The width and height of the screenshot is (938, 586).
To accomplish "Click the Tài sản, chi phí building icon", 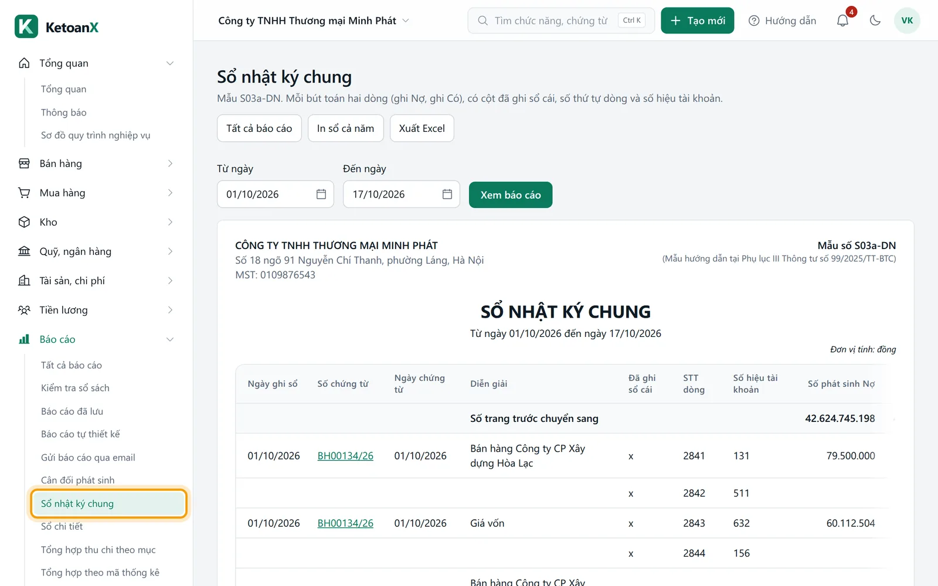I will point(24,281).
